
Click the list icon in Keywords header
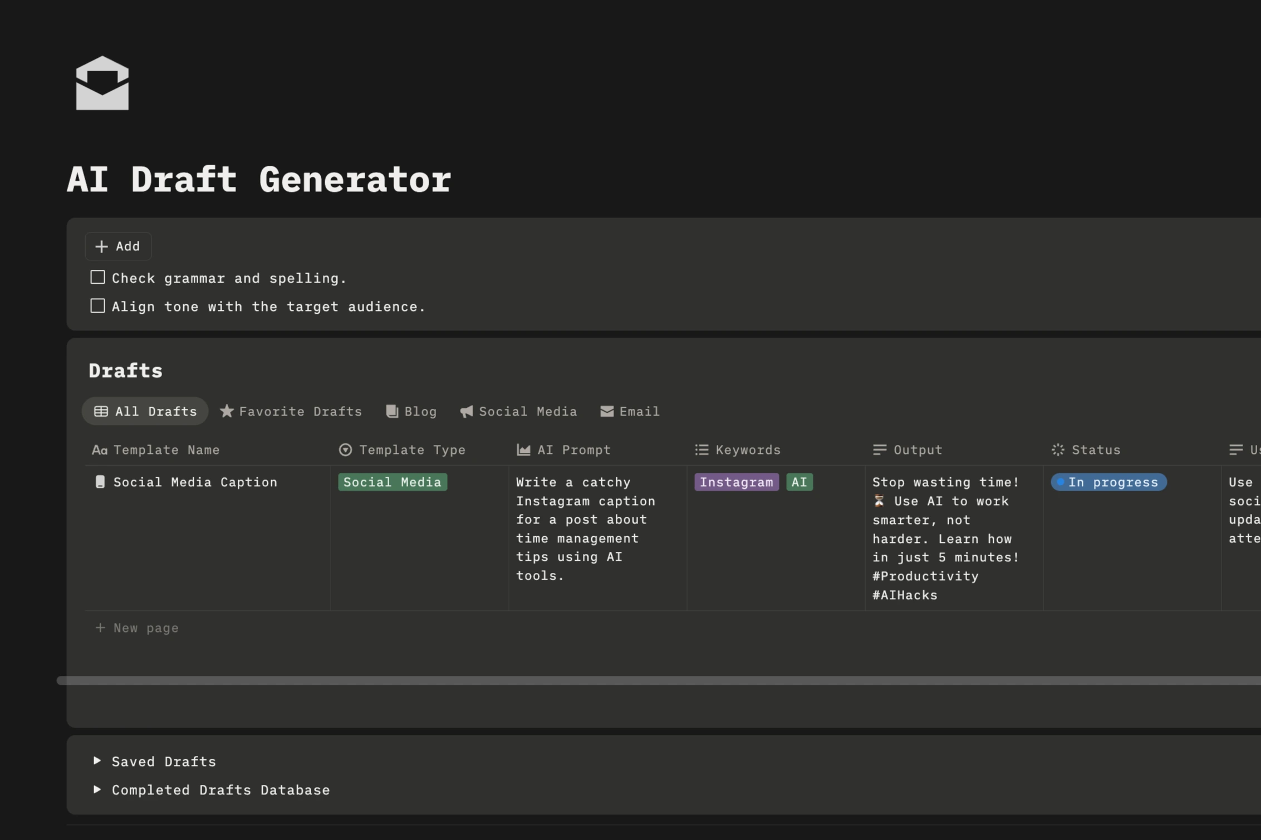[701, 449]
